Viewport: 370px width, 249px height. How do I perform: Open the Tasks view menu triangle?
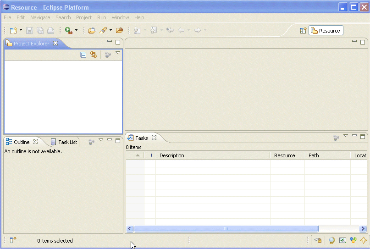click(x=346, y=136)
